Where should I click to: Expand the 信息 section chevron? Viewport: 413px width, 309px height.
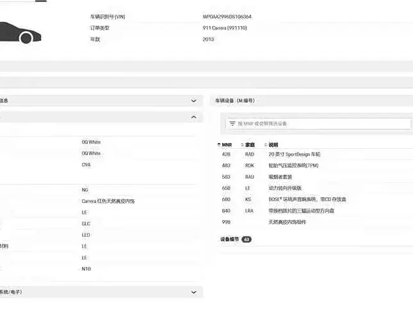click(193, 101)
